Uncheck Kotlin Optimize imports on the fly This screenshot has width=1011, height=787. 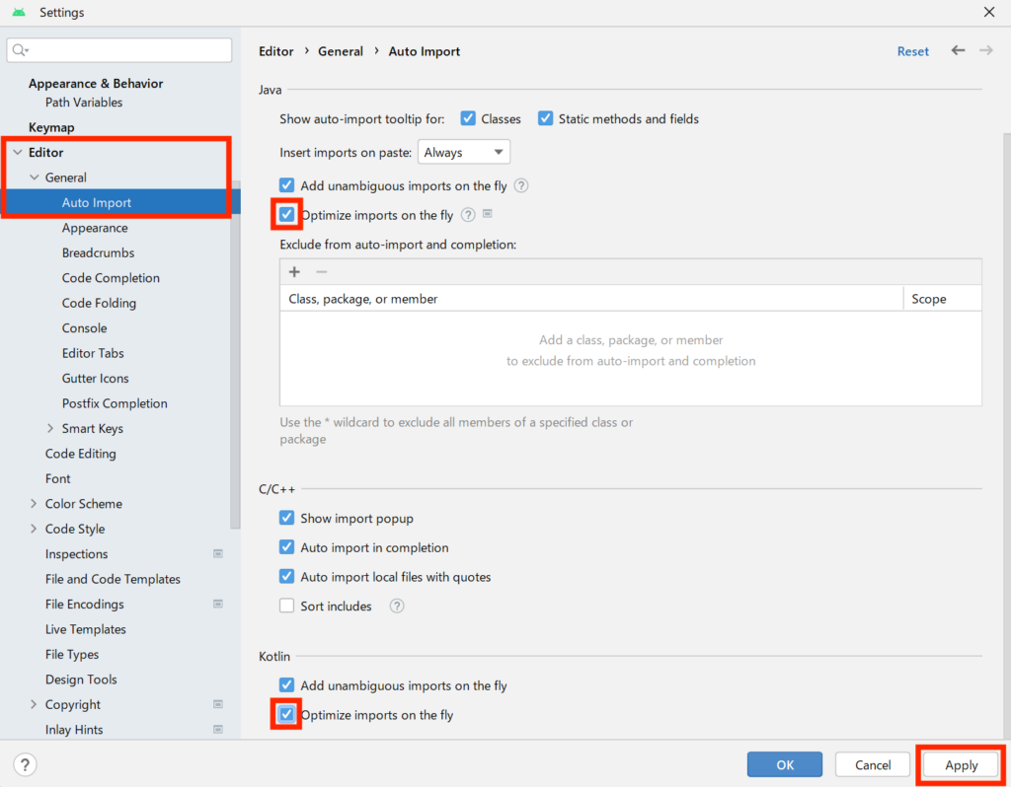coord(287,714)
